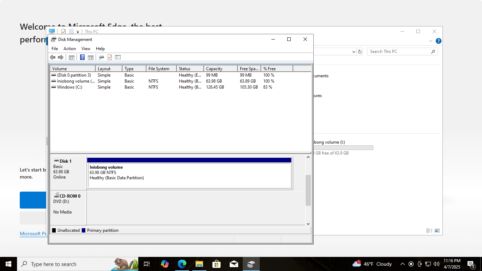Sort by the Layout column header
Image resolution: width=482 pixels, height=271 pixels.
tap(109, 69)
